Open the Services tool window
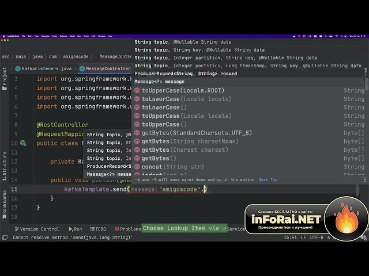369x276 pixels. [x=236, y=229]
